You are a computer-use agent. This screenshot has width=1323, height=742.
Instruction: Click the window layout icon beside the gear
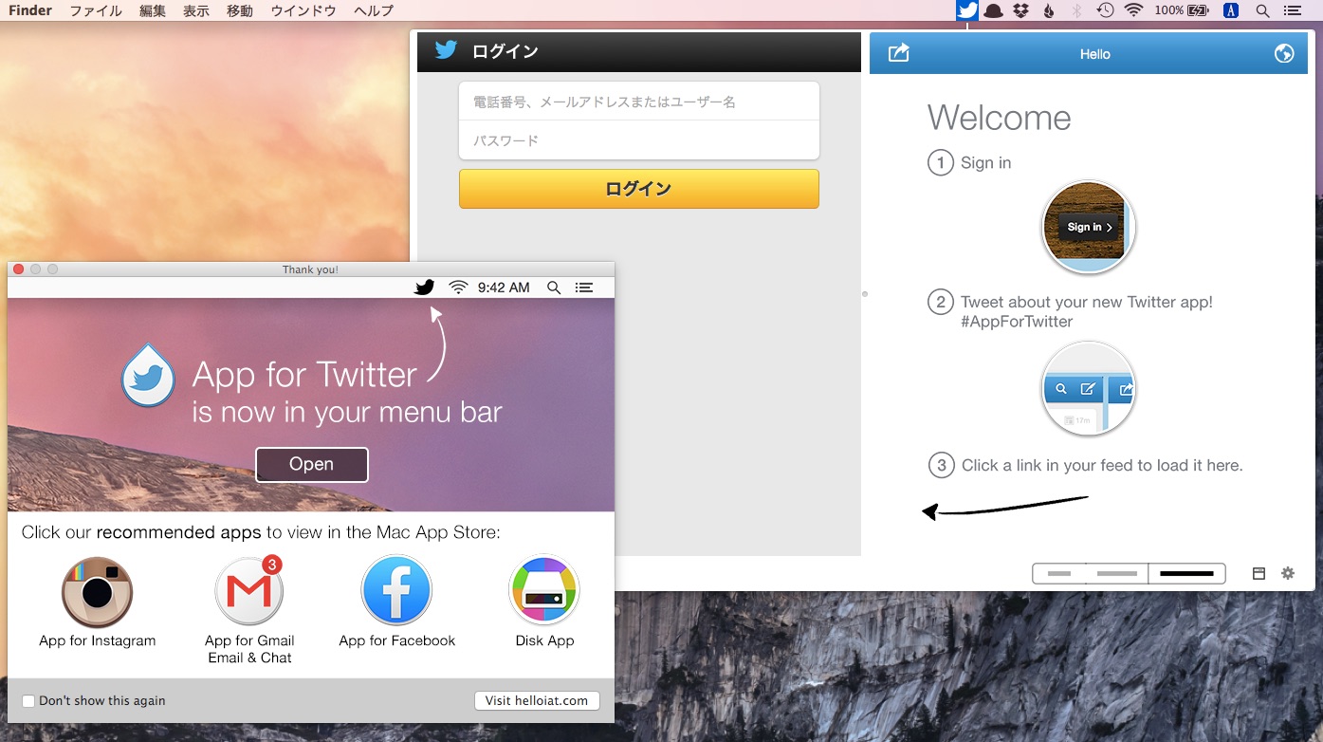point(1259,573)
